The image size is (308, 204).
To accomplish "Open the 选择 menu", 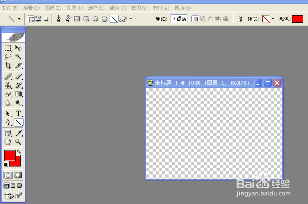I will click(96, 8).
